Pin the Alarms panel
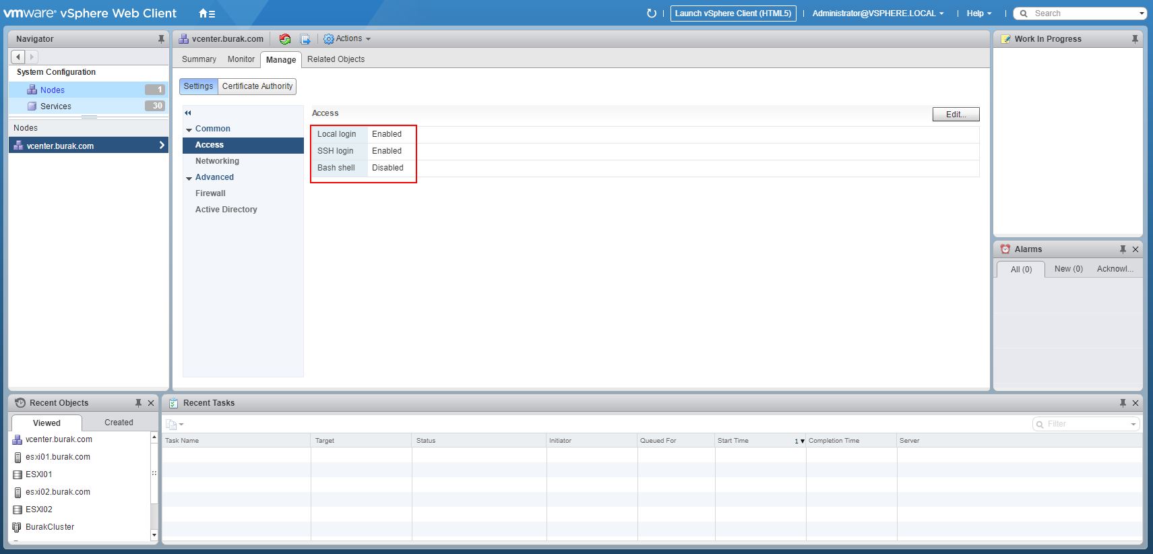The height and width of the screenshot is (554, 1153). pos(1123,249)
